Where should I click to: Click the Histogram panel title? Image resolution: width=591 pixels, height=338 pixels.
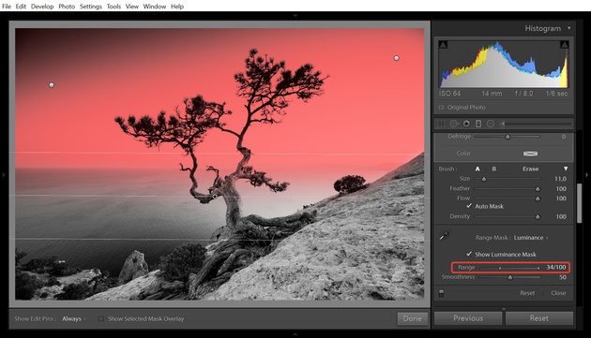coord(543,28)
